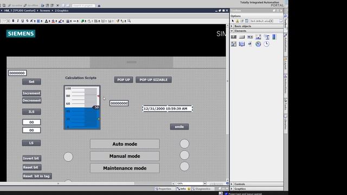This screenshot has height=195, width=347.
Task: Click the Reset bit button
Action: (x=32, y=167)
